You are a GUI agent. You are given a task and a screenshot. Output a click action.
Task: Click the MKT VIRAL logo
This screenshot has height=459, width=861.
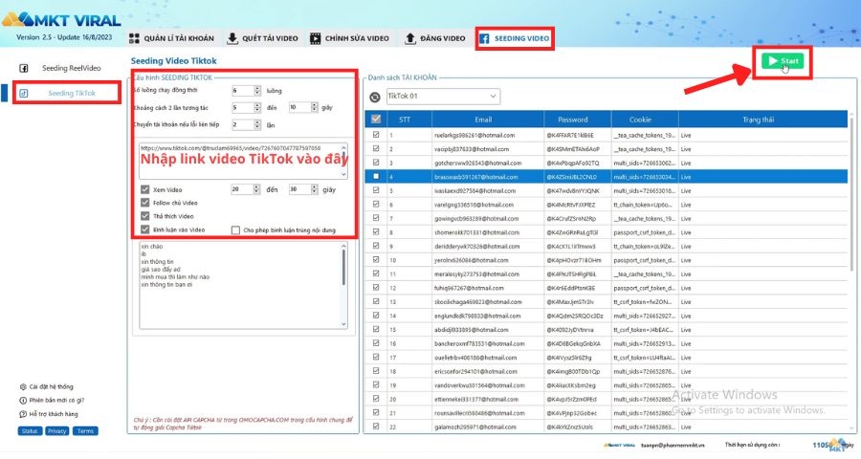[x=61, y=20]
